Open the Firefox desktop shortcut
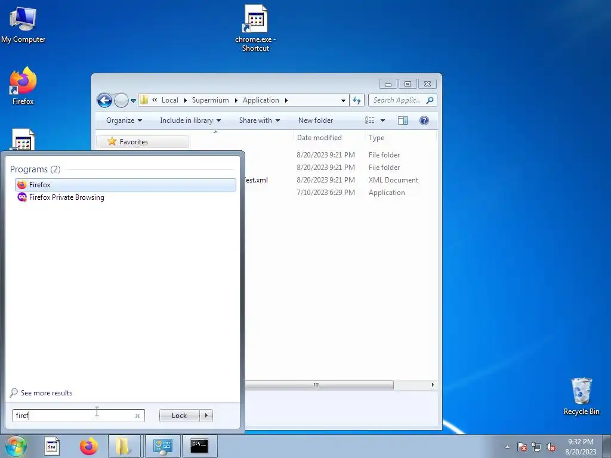 (23, 86)
